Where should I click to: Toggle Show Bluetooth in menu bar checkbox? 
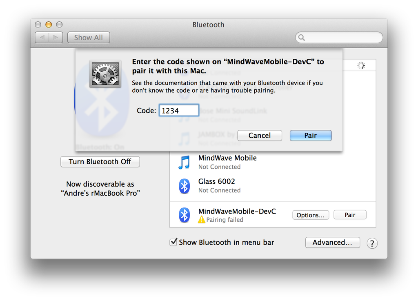(173, 242)
